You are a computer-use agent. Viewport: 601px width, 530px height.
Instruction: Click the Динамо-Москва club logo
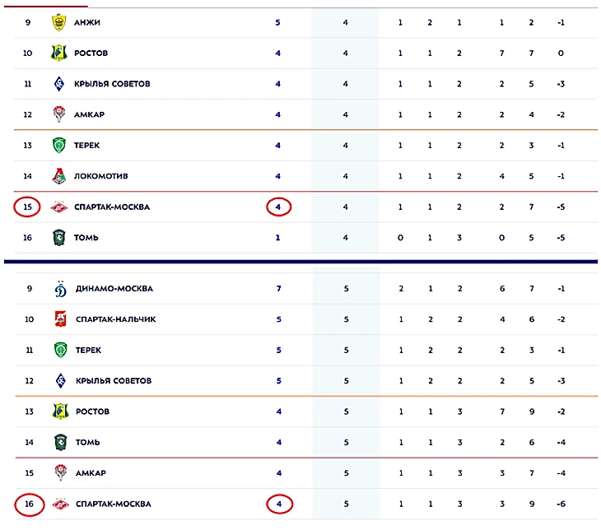59,289
